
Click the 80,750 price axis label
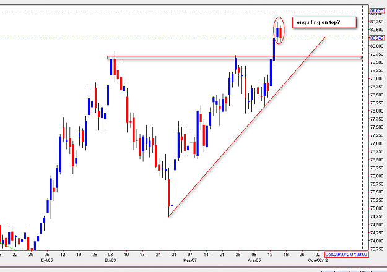click(x=376, y=22)
